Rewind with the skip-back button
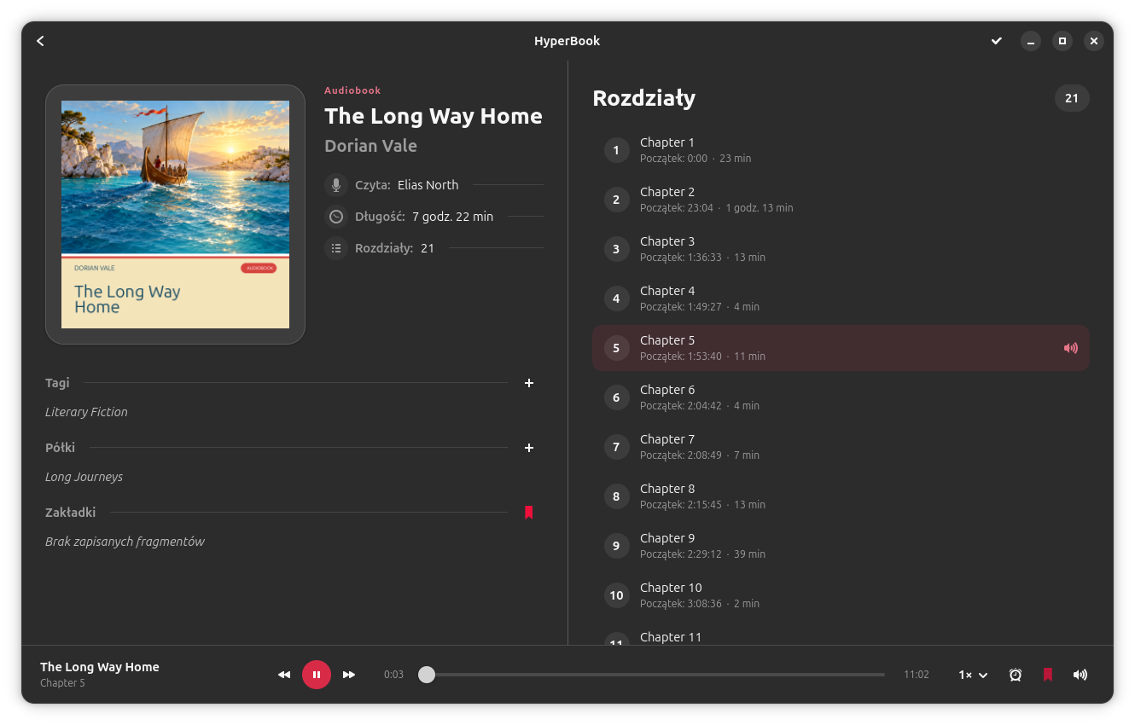The image size is (1135, 725). [284, 675]
